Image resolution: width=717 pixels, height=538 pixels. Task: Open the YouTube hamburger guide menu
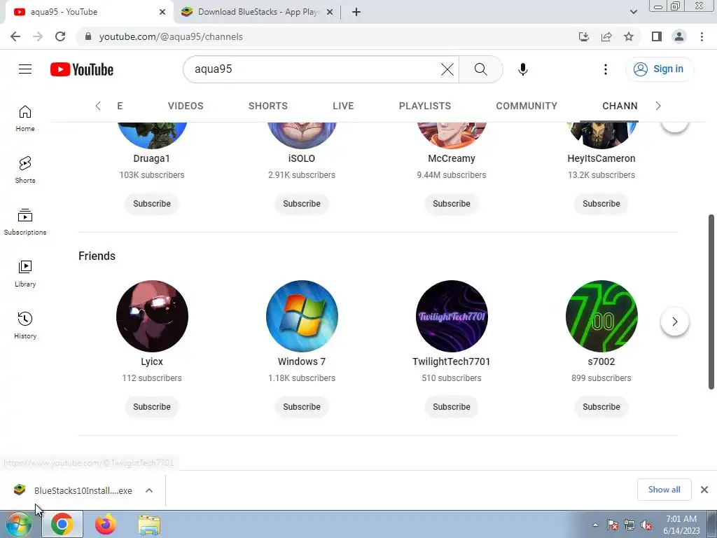[x=25, y=69]
